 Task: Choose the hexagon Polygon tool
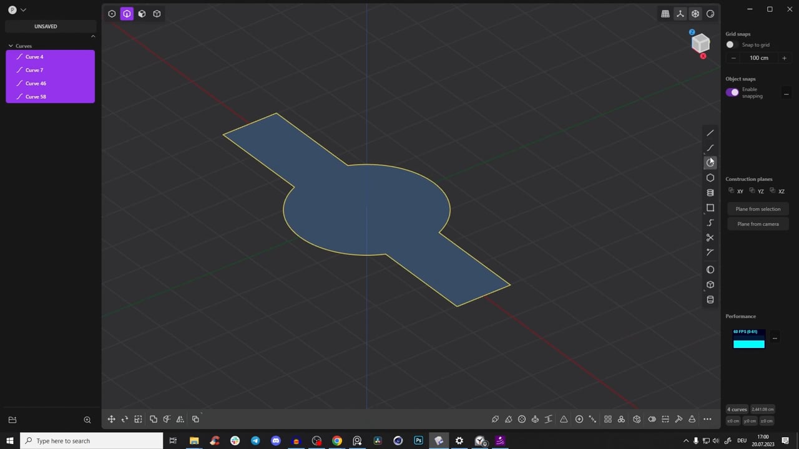[x=710, y=178]
